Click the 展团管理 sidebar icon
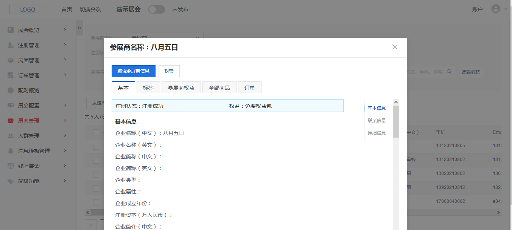Image resolution: width=512 pixels, height=230 pixels. 11,60
